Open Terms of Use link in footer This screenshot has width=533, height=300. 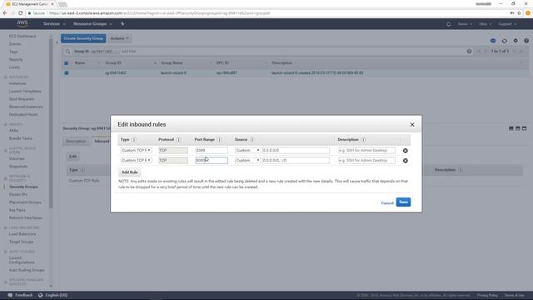pyautogui.click(x=514, y=295)
